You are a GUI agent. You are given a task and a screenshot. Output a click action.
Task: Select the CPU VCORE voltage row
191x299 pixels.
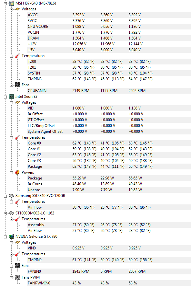point(109,27)
